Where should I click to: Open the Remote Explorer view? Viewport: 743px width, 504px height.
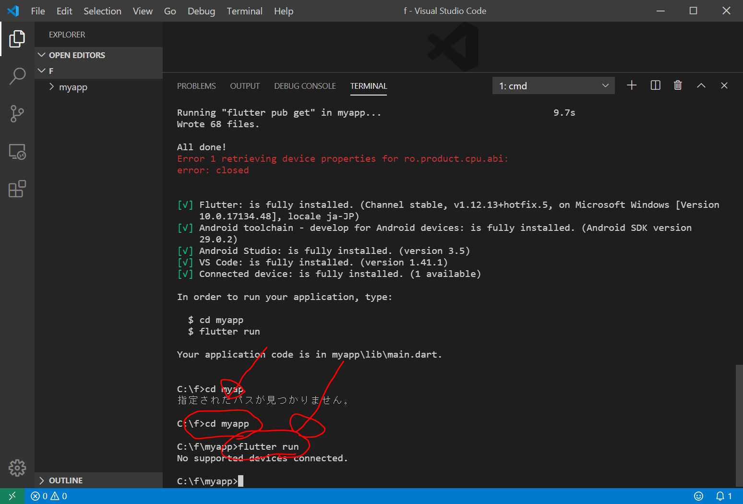(17, 152)
